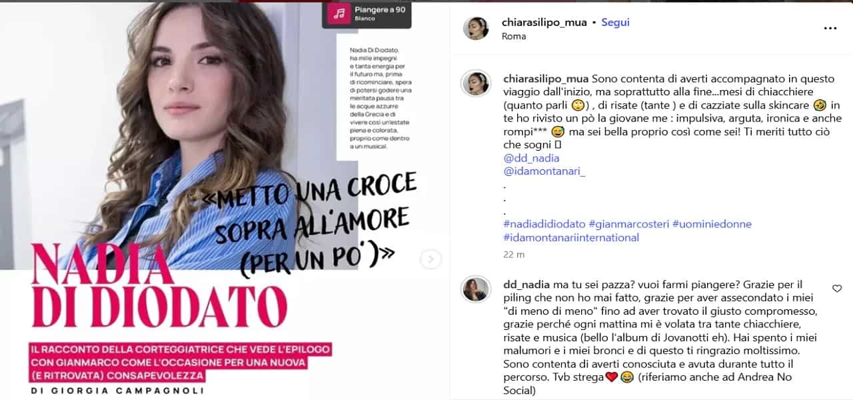Screen dimensions: 853x400
Task: Open dd_nadia username in the comment
Action: [526, 285]
